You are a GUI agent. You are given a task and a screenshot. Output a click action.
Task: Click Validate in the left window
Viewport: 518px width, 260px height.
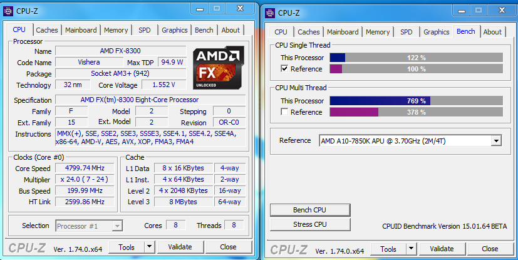(180, 247)
